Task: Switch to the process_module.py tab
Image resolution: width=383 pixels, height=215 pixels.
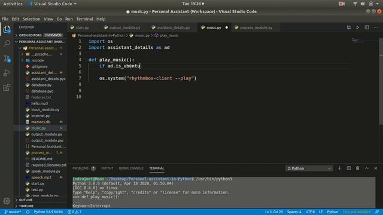Action: (256, 27)
